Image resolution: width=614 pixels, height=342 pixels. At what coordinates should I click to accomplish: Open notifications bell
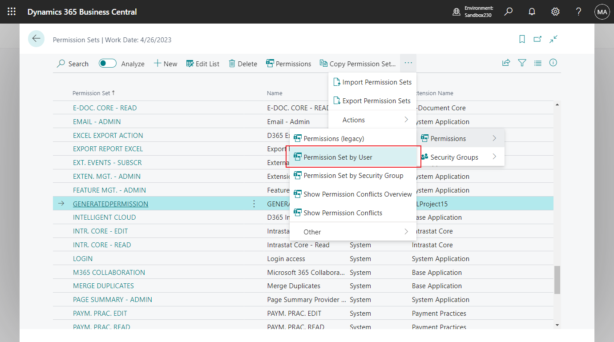pyautogui.click(x=532, y=12)
